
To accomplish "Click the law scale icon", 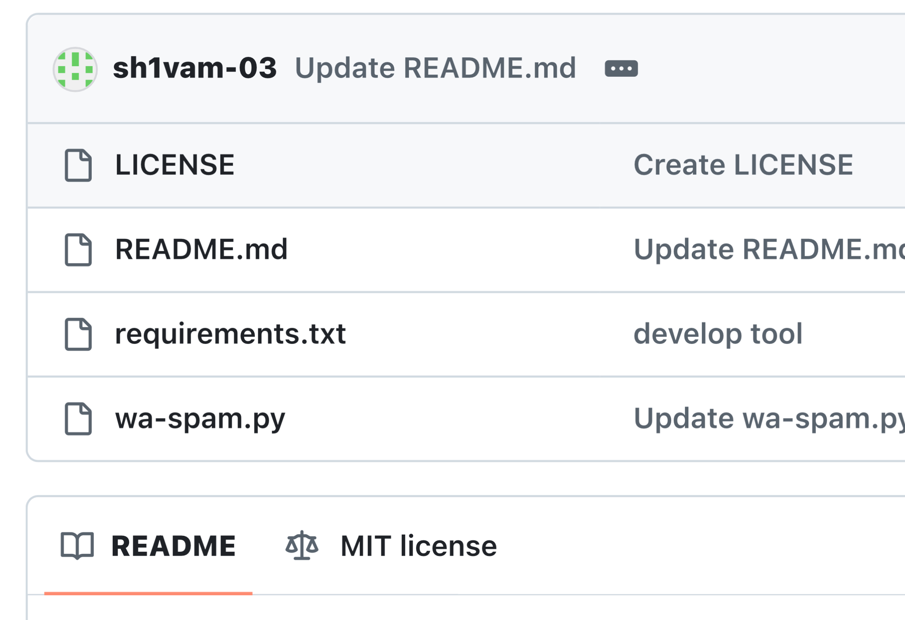I will coord(302,545).
